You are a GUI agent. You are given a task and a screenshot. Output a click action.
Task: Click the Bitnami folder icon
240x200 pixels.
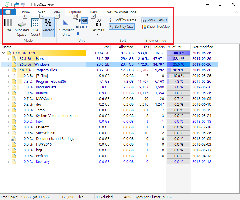pos(14,93)
